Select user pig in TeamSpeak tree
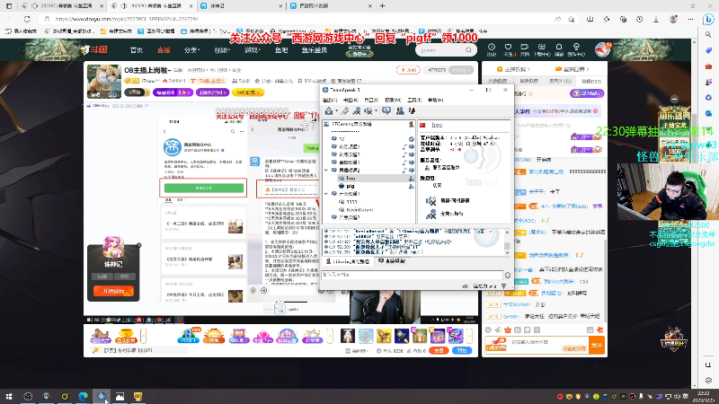Viewport: 719px width, 404px height. click(350, 186)
